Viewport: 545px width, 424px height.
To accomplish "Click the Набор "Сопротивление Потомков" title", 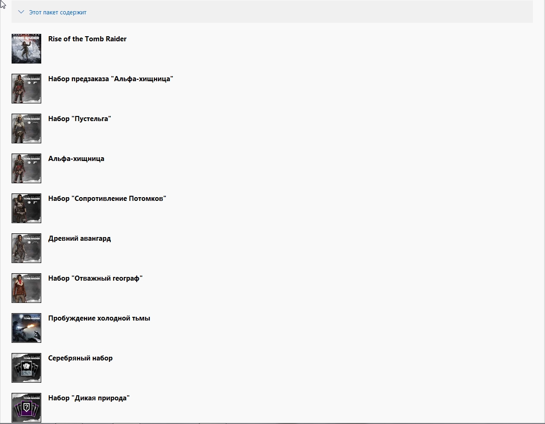I will pyautogui.click(x=107, y=199).
